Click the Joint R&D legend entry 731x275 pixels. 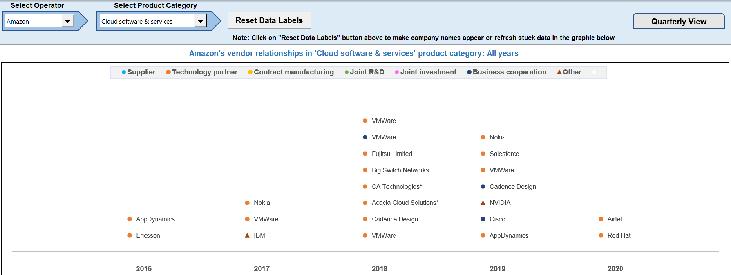click(364, 72)
